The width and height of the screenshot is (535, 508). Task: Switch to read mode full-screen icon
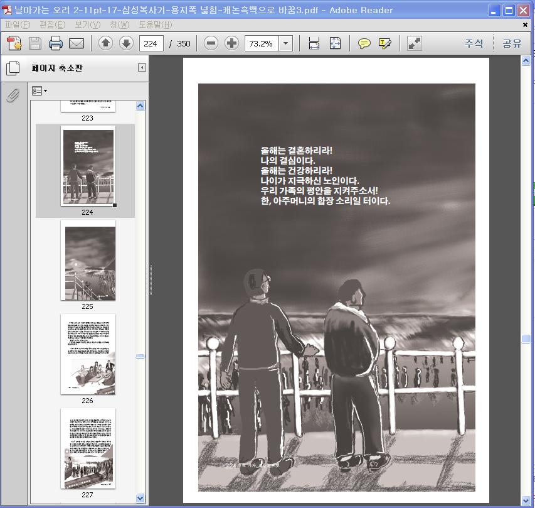414,43
